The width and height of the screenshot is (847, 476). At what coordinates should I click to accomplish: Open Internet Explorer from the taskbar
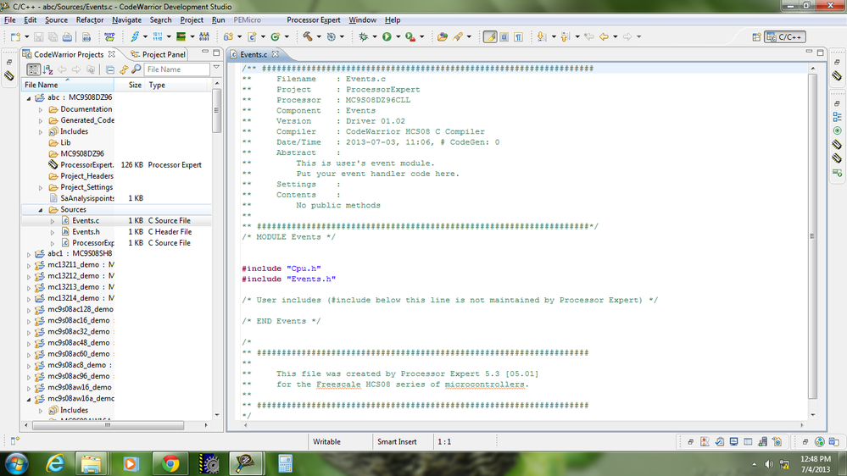tap(56, 463)
